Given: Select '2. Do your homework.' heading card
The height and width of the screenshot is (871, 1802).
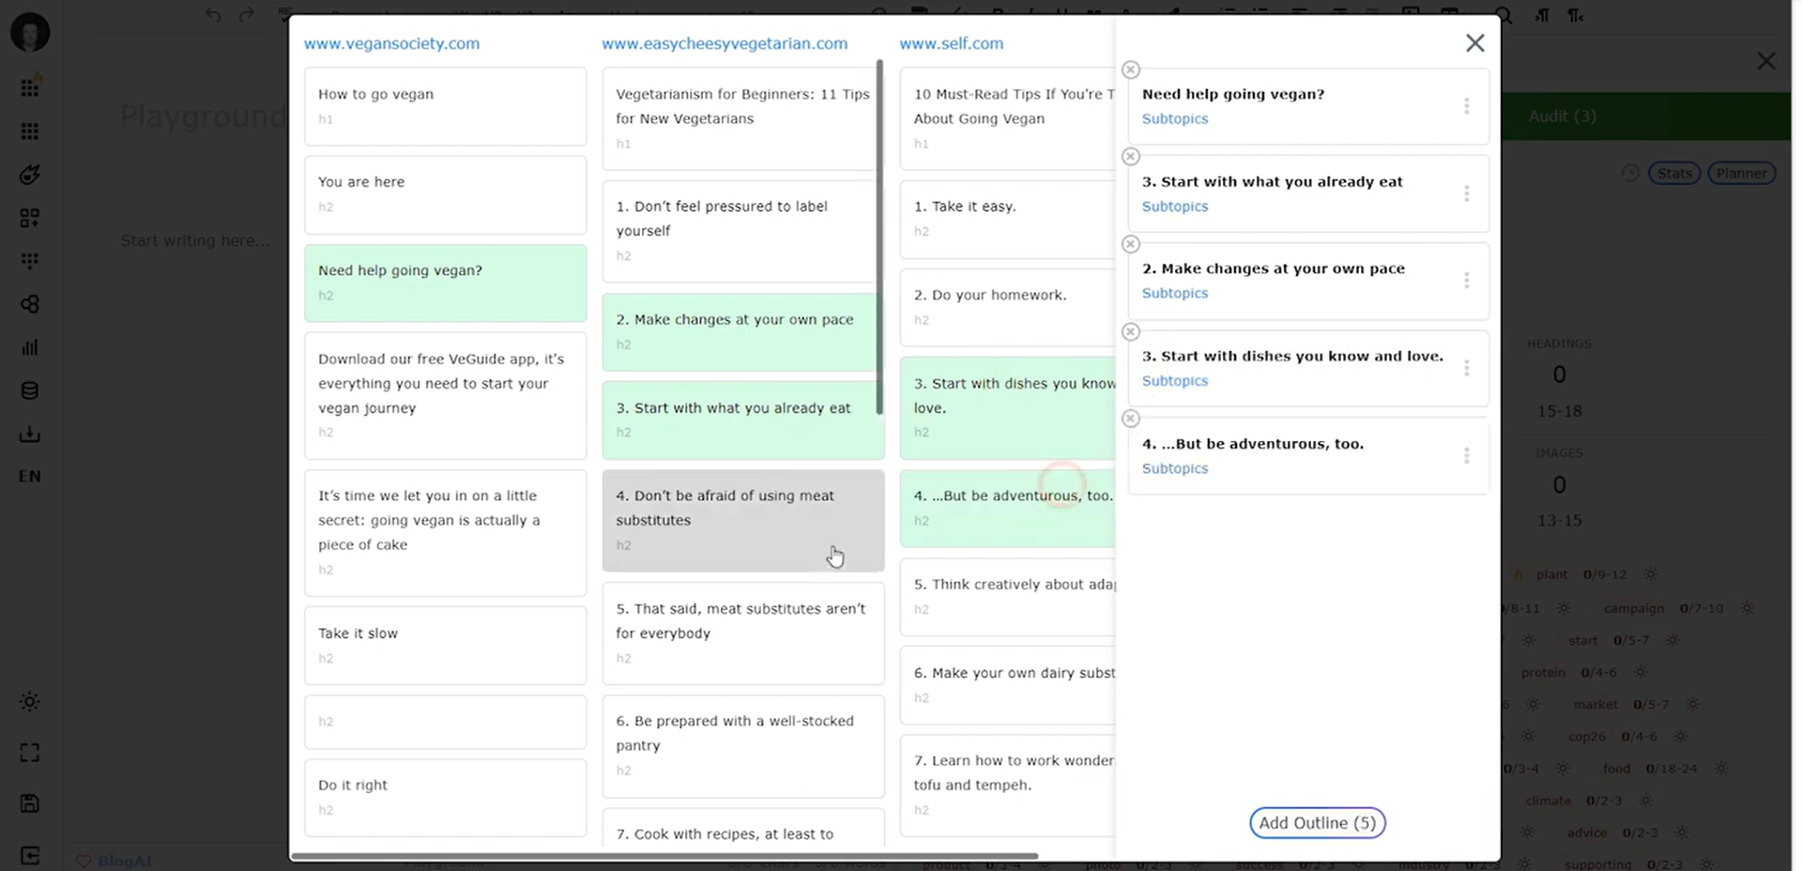Looking at the screenshot, I should [x=1007, y=307].
